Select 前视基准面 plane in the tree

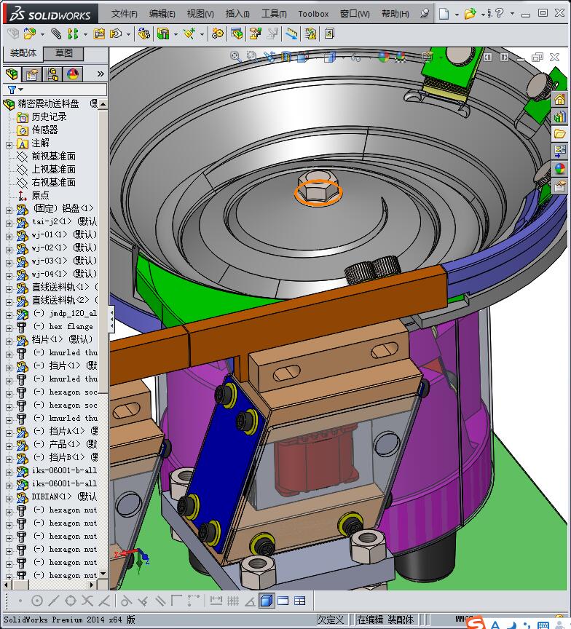[x=53, y=156]
